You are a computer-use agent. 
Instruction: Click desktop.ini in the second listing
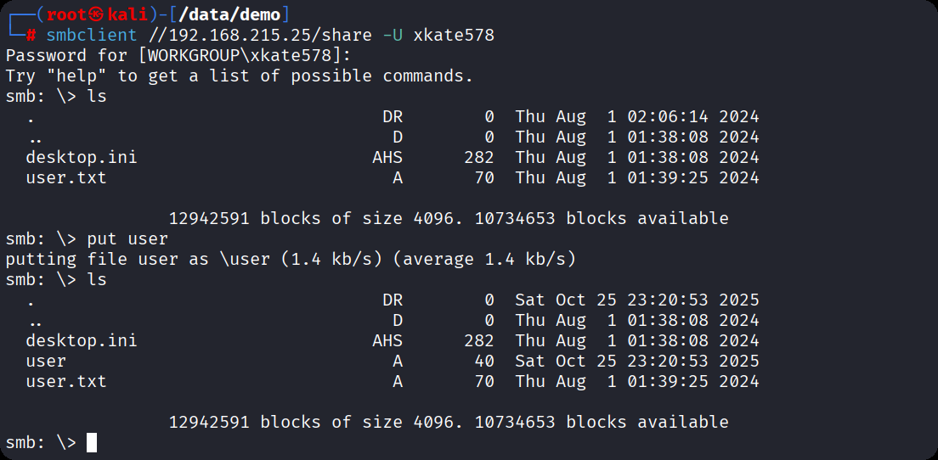coord(81,340)
